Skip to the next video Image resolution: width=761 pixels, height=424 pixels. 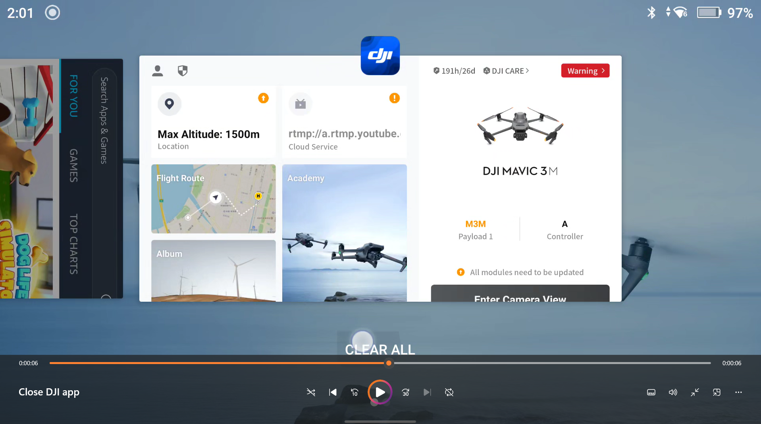[x=427, y=392]
